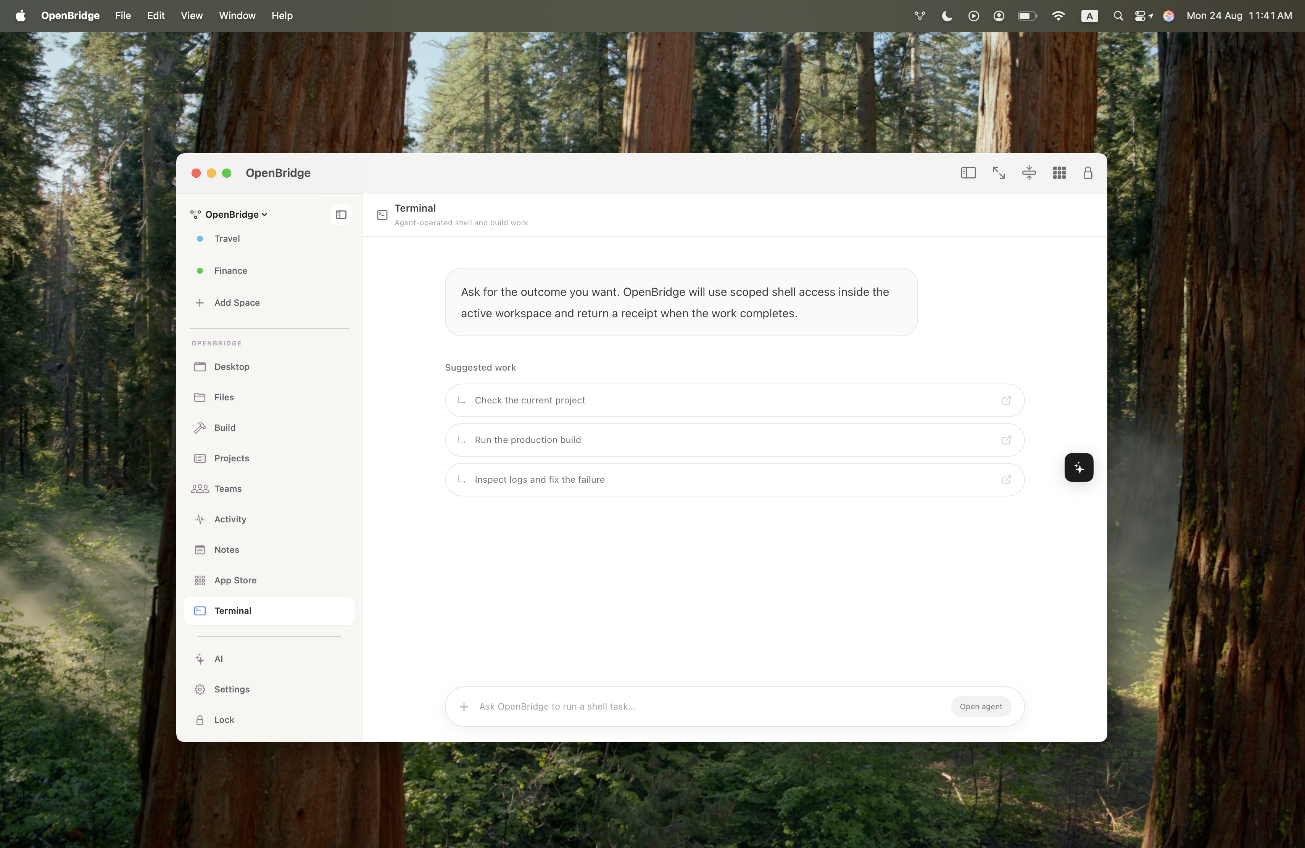Viewport: 1305px width, 848px height.
Task: Click the collapse-to-center icon in title bar
Action: (x=1029, y=173)
